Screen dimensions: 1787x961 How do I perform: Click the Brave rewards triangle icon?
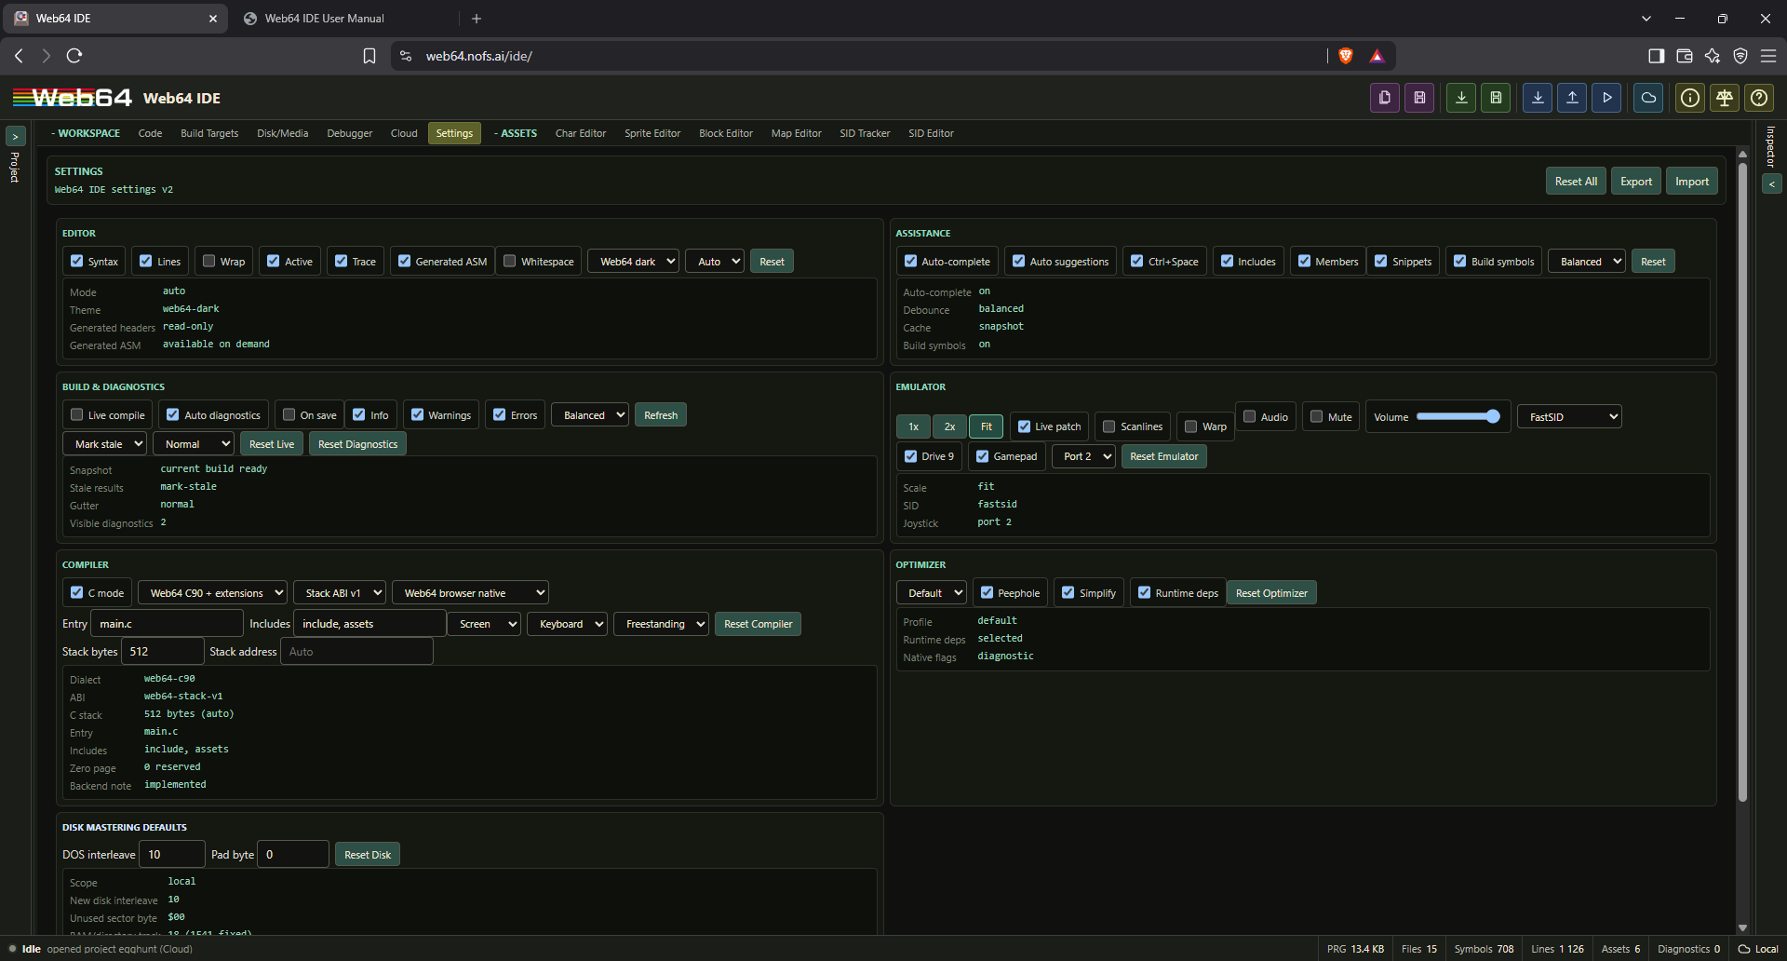(x=1377, y=56)
